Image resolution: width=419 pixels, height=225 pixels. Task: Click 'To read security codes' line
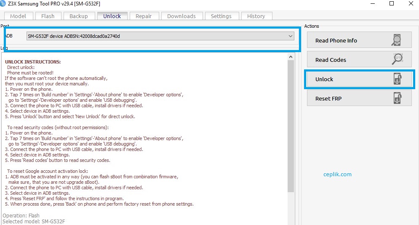pyautogui.click(x=58, y=127)
